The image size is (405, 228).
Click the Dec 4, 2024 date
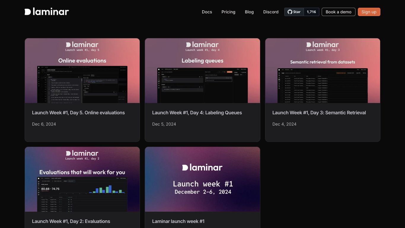click(x=284, y=124)
